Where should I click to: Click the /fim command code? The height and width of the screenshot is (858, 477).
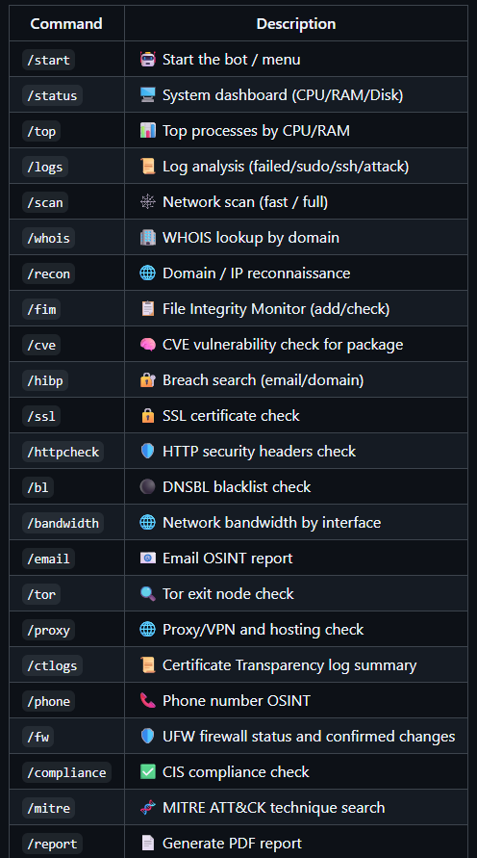(x=41, y=309)
